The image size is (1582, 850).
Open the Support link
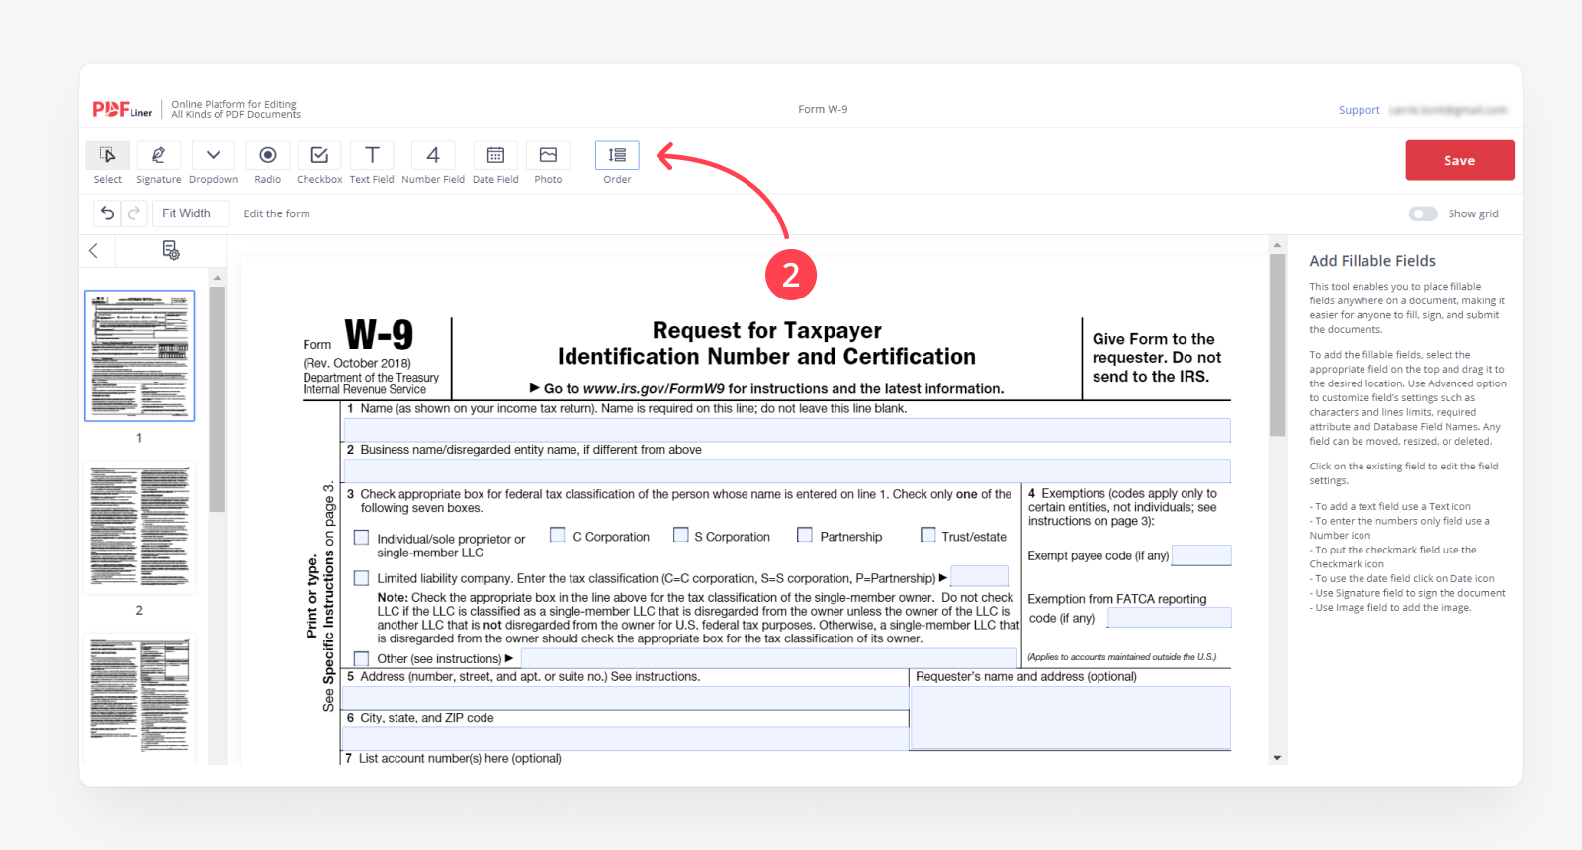[x=1359, y=110]
